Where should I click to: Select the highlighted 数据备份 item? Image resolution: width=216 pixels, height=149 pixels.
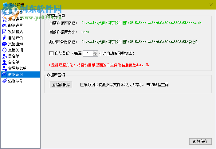click(x=20, y=74)
